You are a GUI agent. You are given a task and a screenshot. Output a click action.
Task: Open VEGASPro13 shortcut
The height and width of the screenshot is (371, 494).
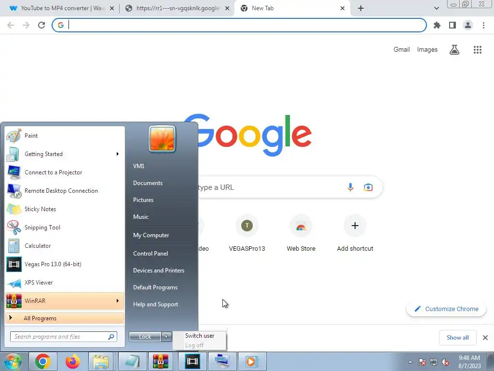pos(247,233)
